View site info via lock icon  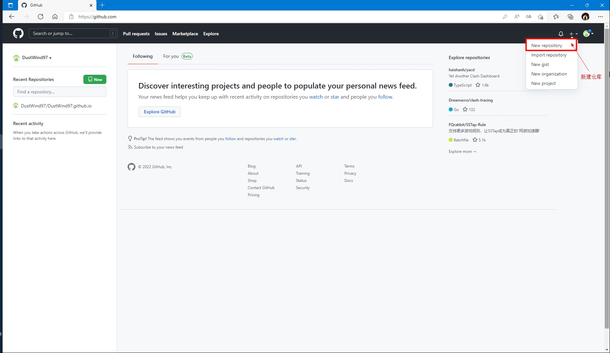coord(71,17)
